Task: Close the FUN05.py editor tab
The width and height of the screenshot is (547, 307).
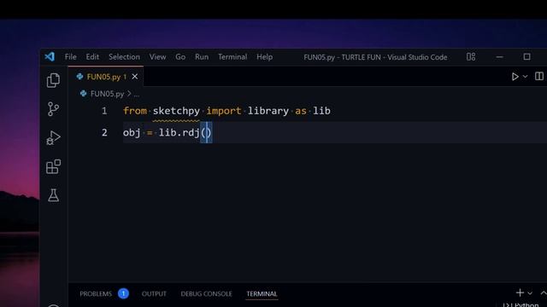Action: pos(135,77)
